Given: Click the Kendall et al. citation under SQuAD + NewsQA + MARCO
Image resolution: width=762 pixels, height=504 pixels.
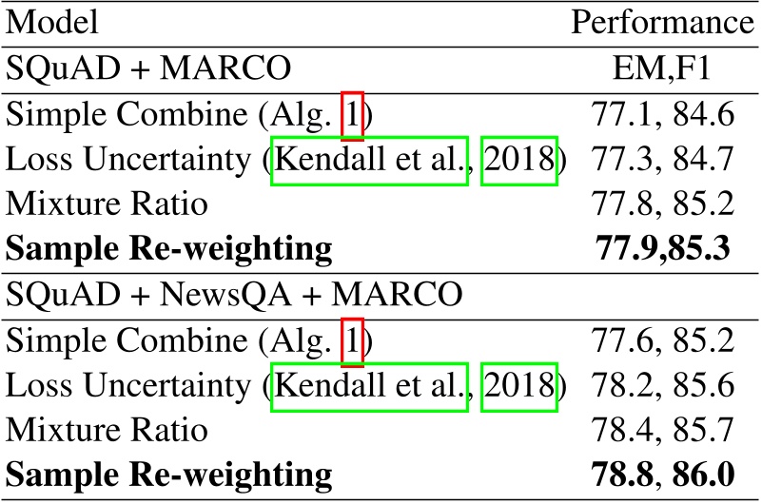Looking at the screenshot, I should tap(370, 386).
